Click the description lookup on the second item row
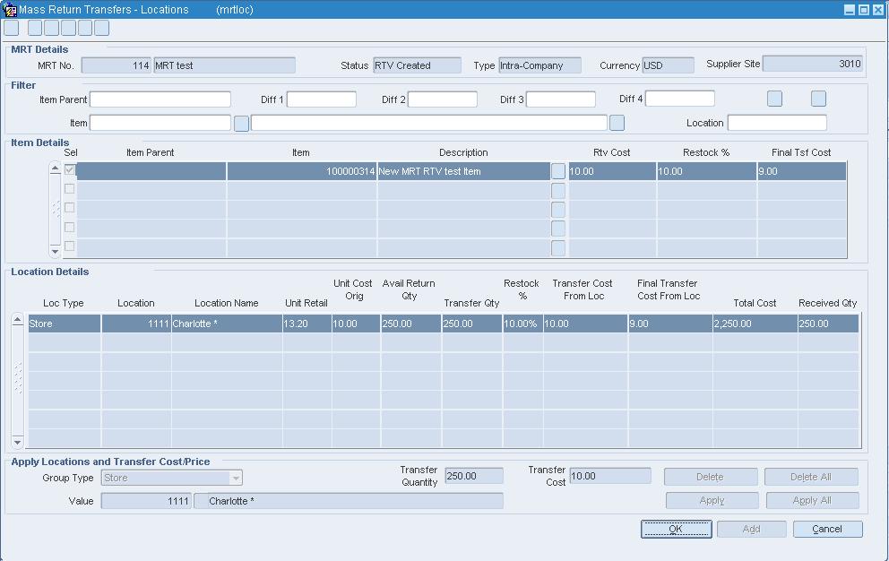889x561 pixels. coord(559,189)
